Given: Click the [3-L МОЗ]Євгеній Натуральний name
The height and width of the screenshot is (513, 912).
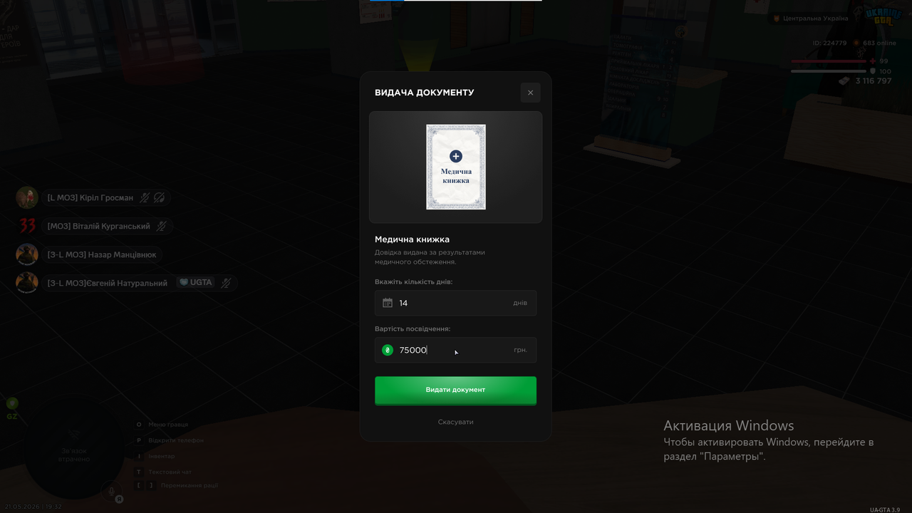Looking at the screenshot, I should (108, 283).
